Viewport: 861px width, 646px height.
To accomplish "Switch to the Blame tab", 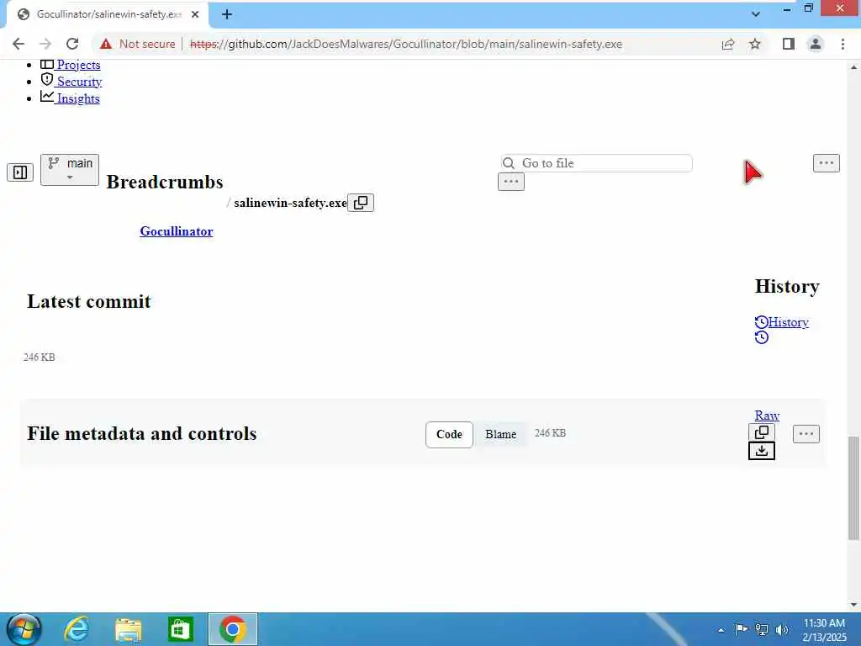I will click(x=501, y=435).
